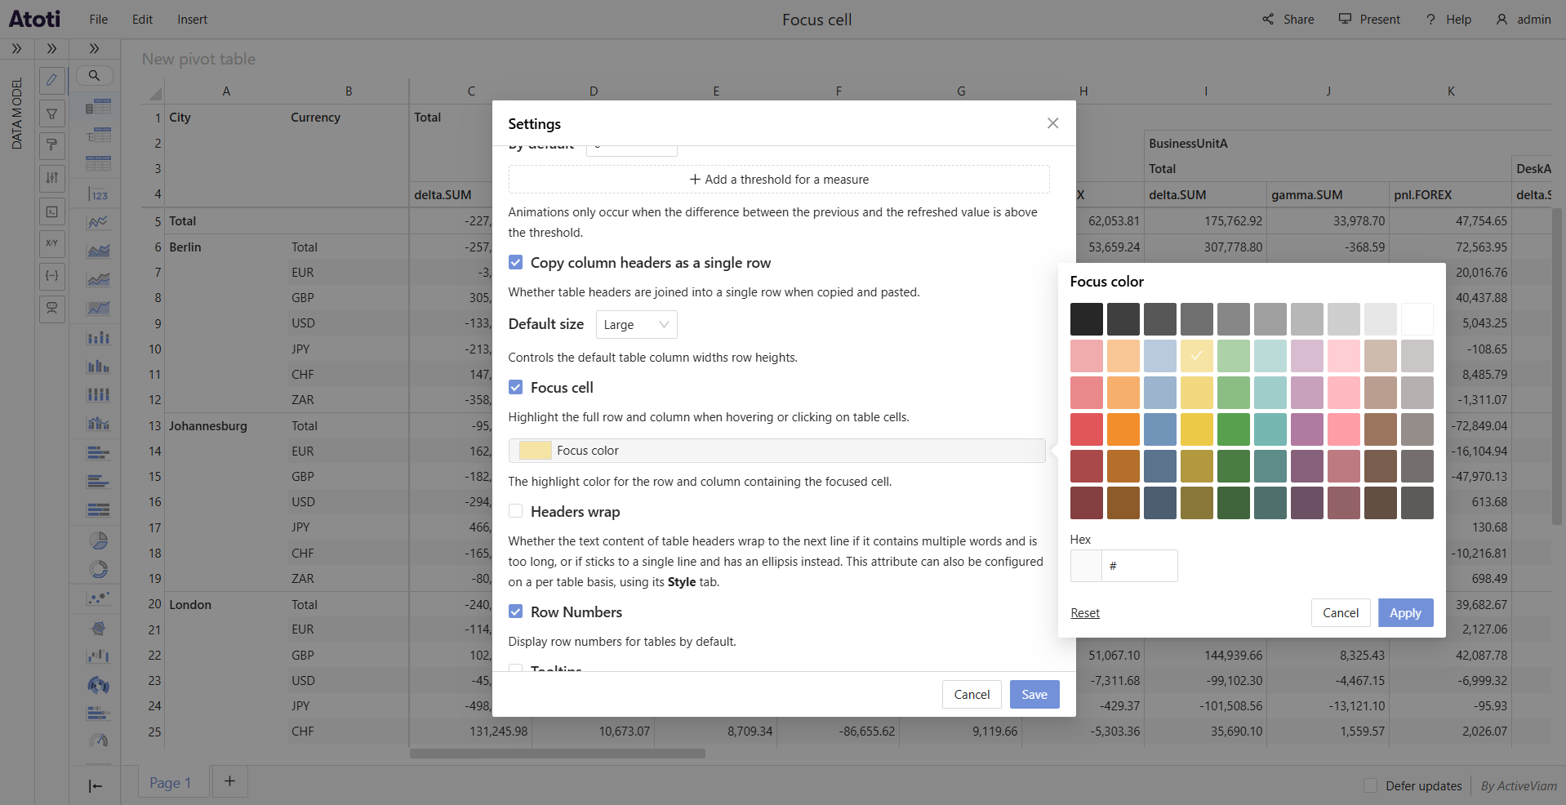
Task: Click Add a threshold for a measure
Action: (779, 180)
